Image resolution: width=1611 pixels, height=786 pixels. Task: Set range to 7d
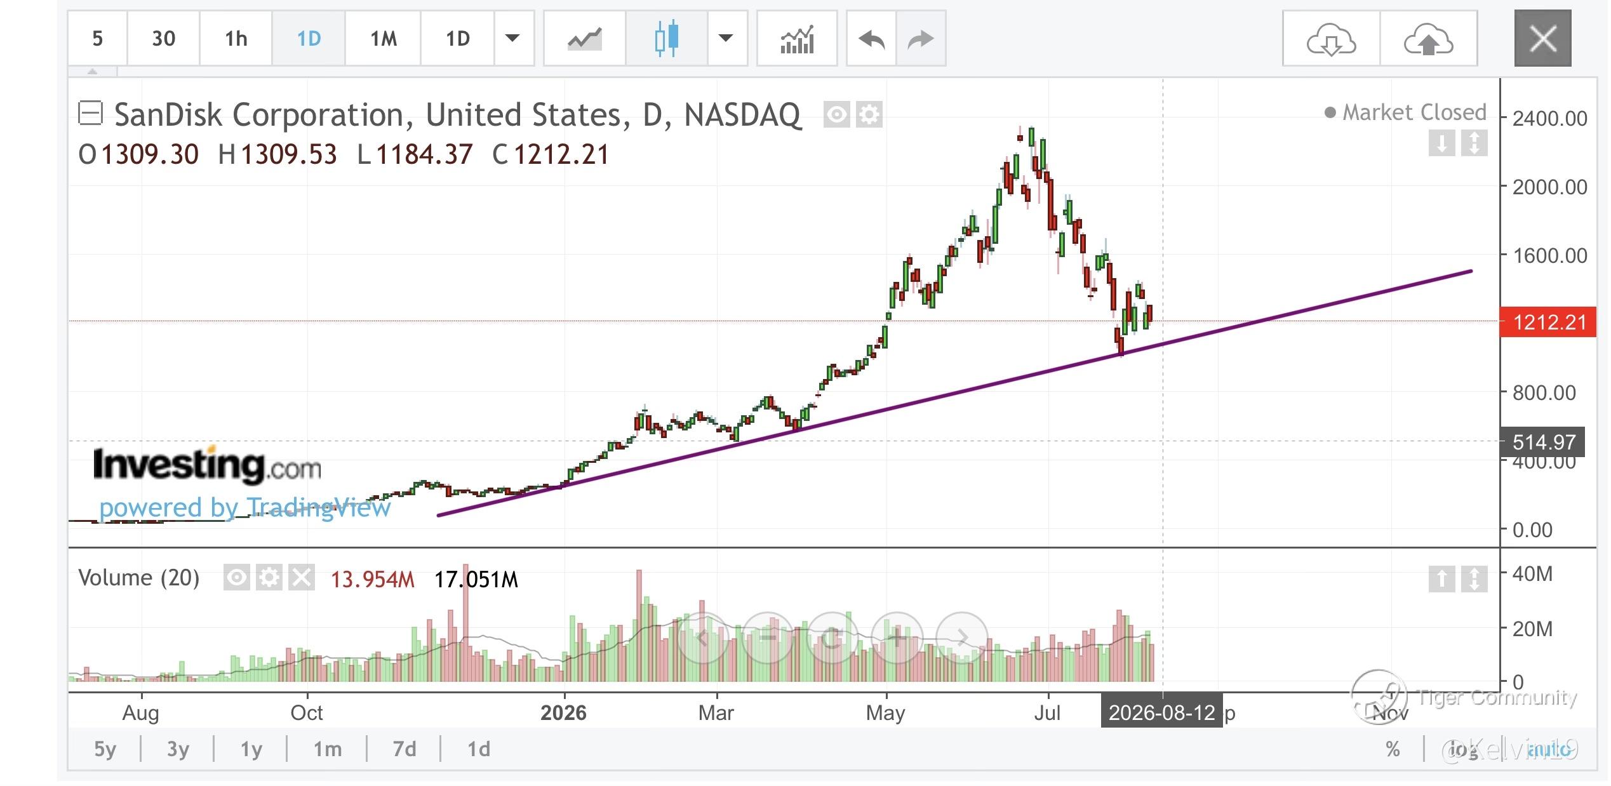(404, 749)
